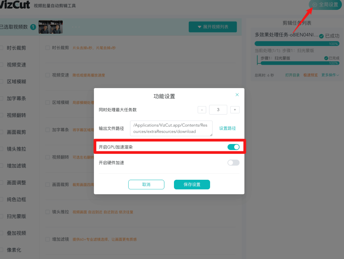The height and width of the screenshot is (259, 344).
Task: Click 极速预览 link in task panel
Action: click(x=310, y=75)
